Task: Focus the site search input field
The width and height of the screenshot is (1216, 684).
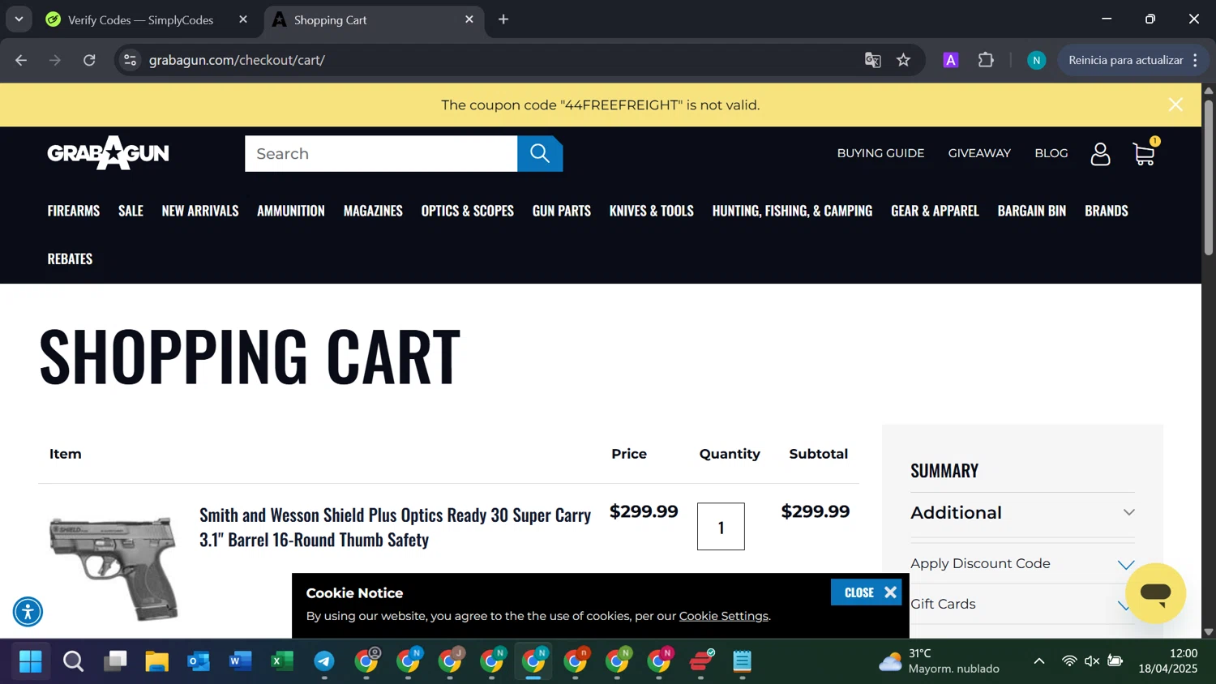Action: click(381, 153)
